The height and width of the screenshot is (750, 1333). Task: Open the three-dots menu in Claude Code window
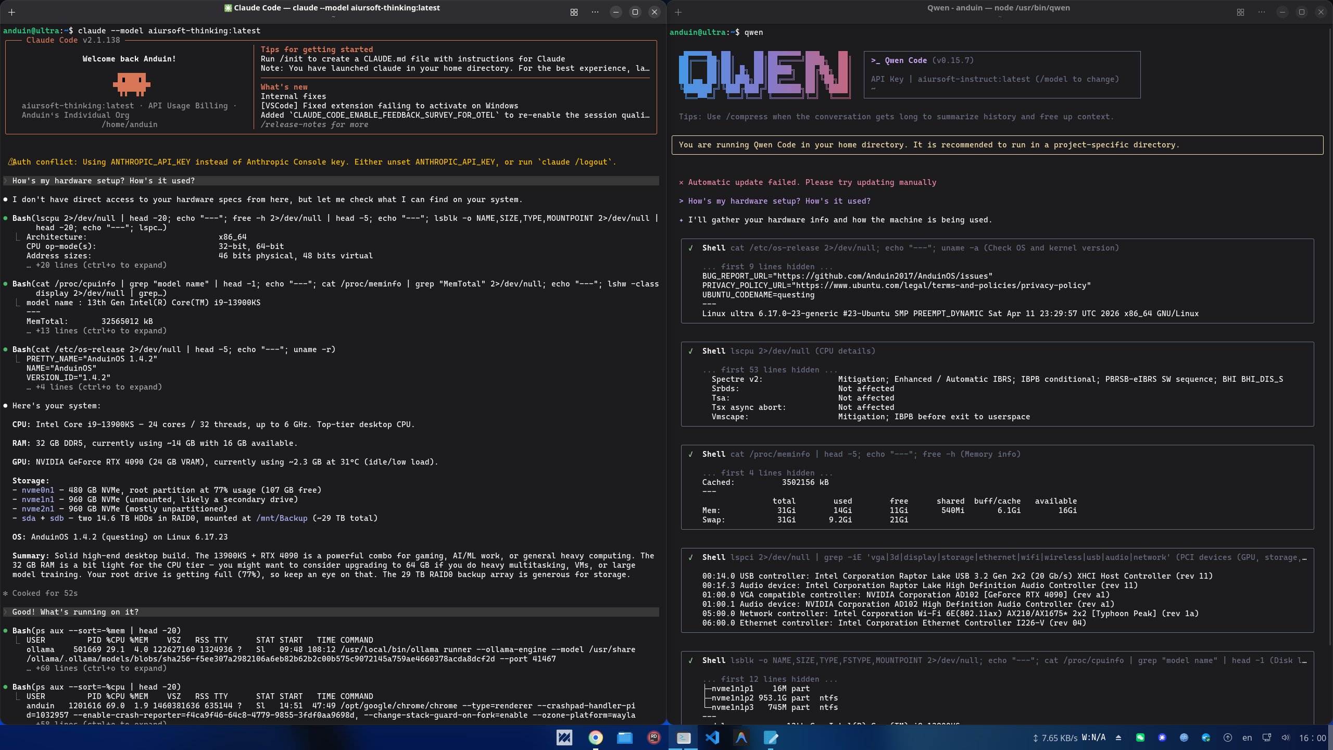[595, 12]
